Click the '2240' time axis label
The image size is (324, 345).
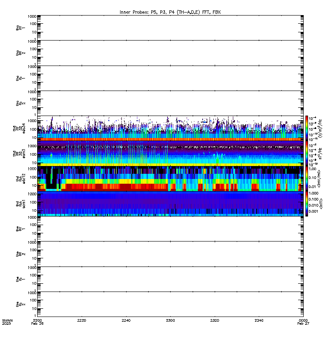pyautogui.click(x=126, y=320)
